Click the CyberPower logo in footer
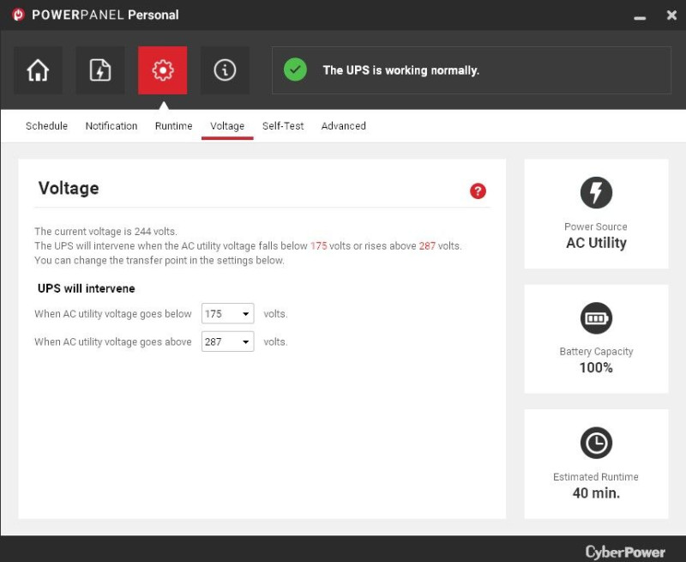This screenshot has width=686, height=562. pos(625,552)
